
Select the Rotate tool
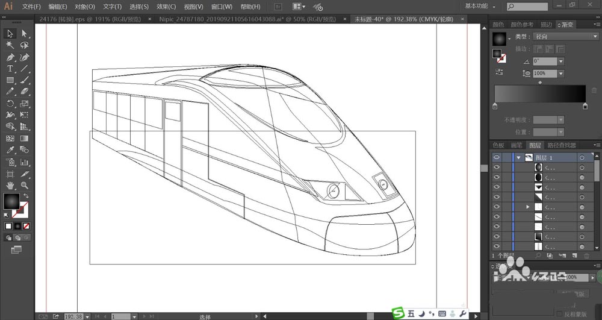(x=10, y=103)
